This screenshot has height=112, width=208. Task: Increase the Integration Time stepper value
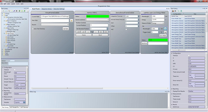139,16
